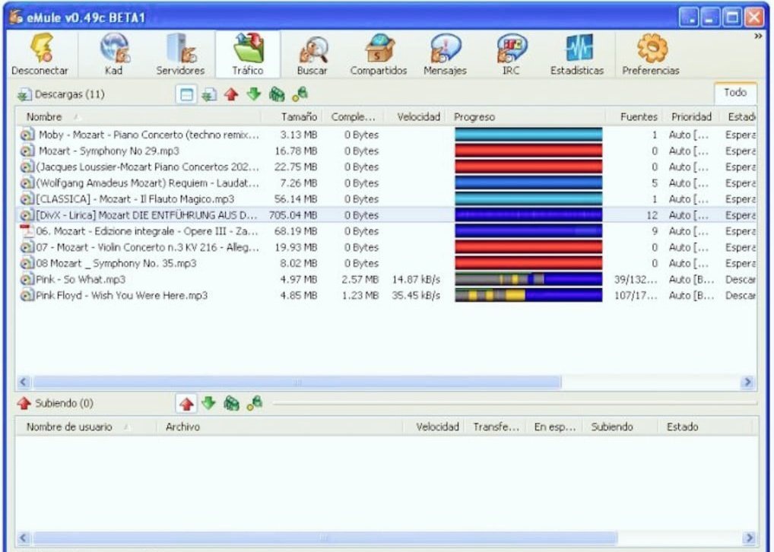The height and width of the screenshot is (552, 774).
Task: Sort downloads by Prioridad column
Action: (x=691, y=117)
